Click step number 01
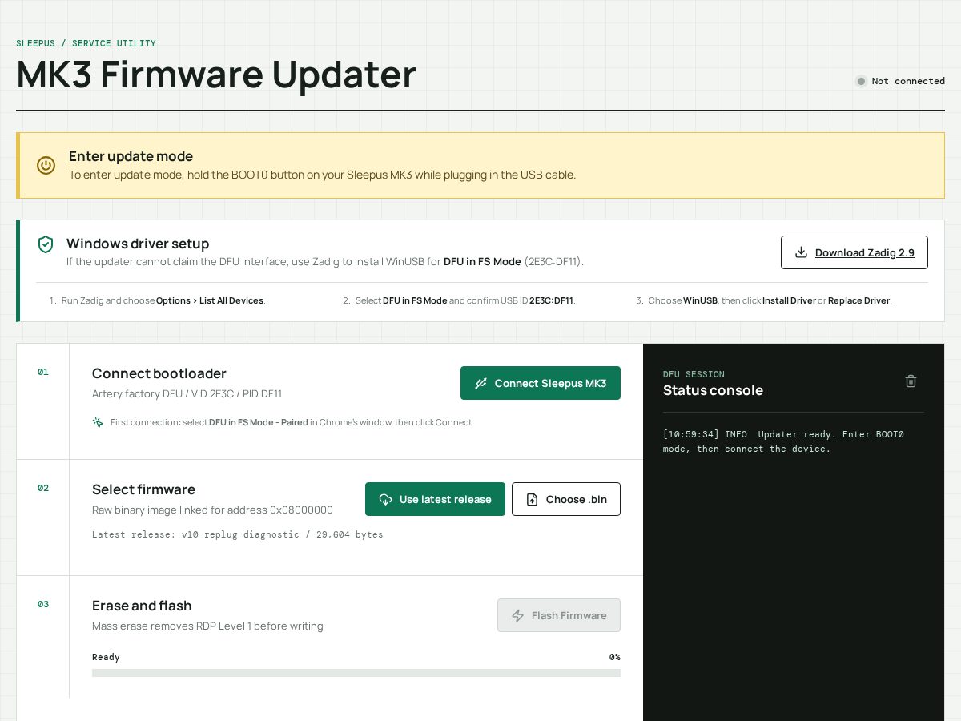 43,372
